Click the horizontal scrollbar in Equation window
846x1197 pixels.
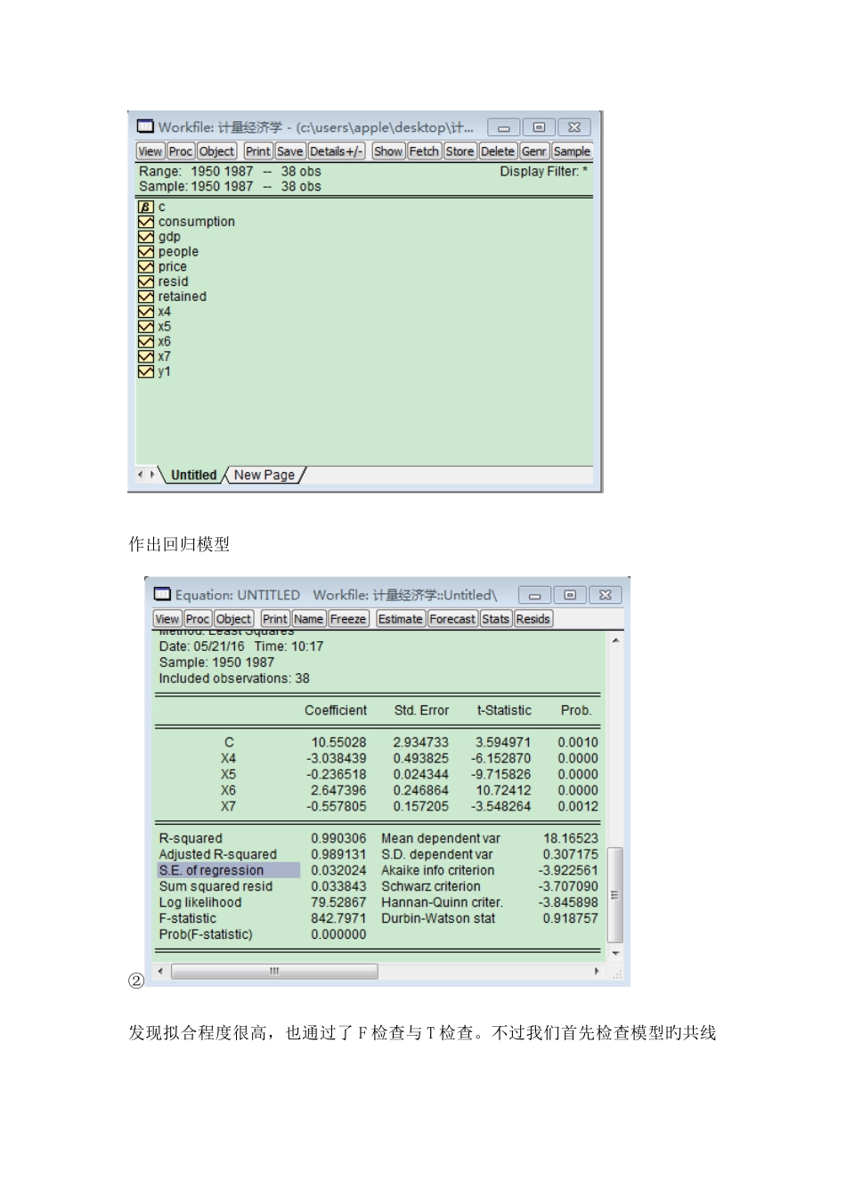[274, 972]
